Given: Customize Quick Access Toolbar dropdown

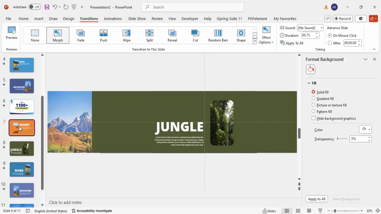Looking at the screenshot, I should (82, 7).
